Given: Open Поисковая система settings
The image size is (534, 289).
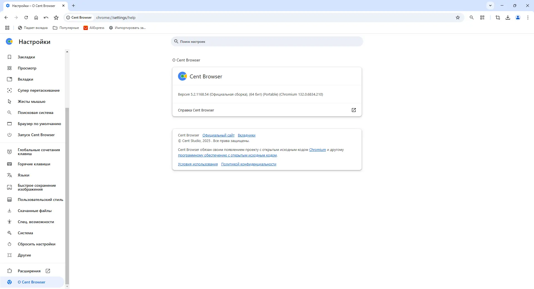Looking at the screenshot, I should coord(32,113).
